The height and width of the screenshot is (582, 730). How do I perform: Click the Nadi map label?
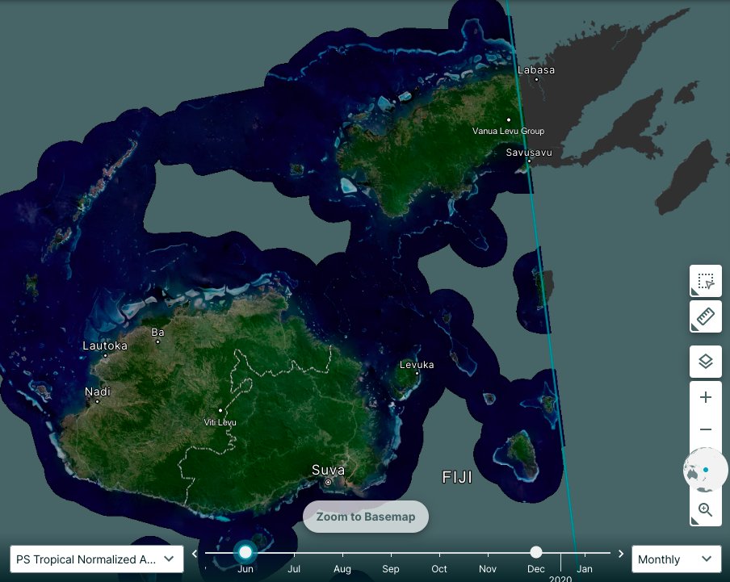[x=98, y=391]
